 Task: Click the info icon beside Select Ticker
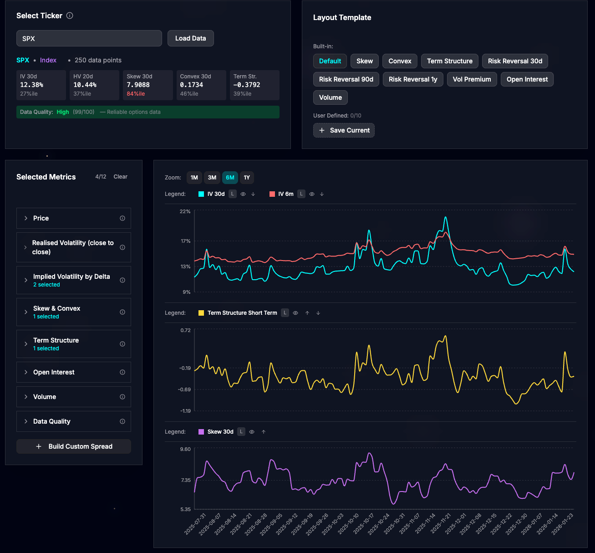[70, 15]
